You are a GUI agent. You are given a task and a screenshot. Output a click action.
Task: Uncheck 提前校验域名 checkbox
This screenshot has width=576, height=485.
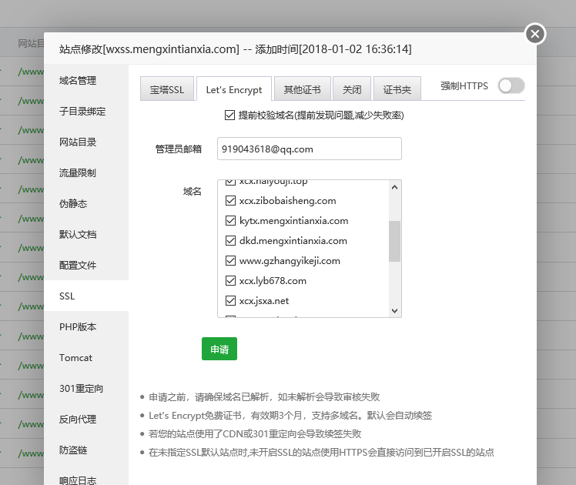click(229, 115)
